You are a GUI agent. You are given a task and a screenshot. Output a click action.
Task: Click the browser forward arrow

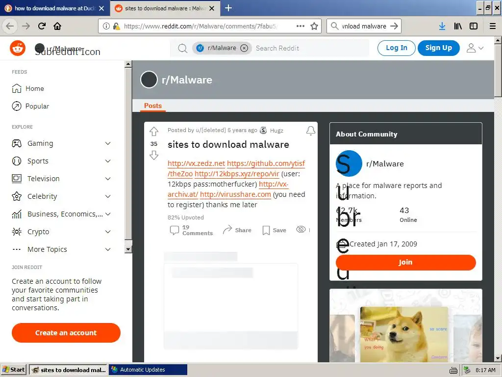pyautogui.click(x=26, y=26)
